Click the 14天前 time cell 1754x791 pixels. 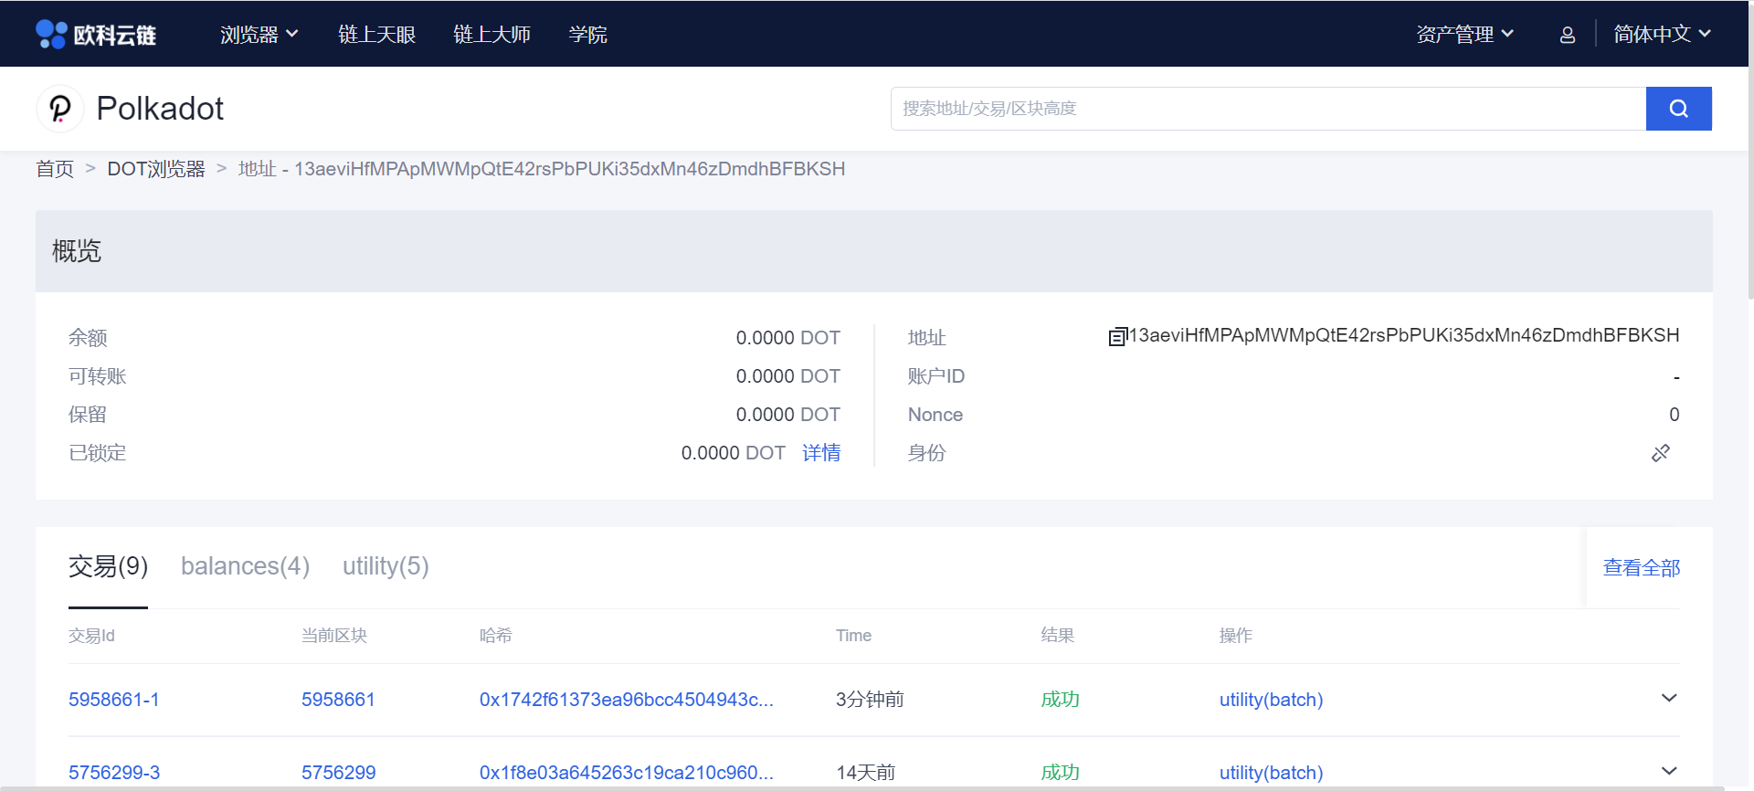click(x=865, y=773)
